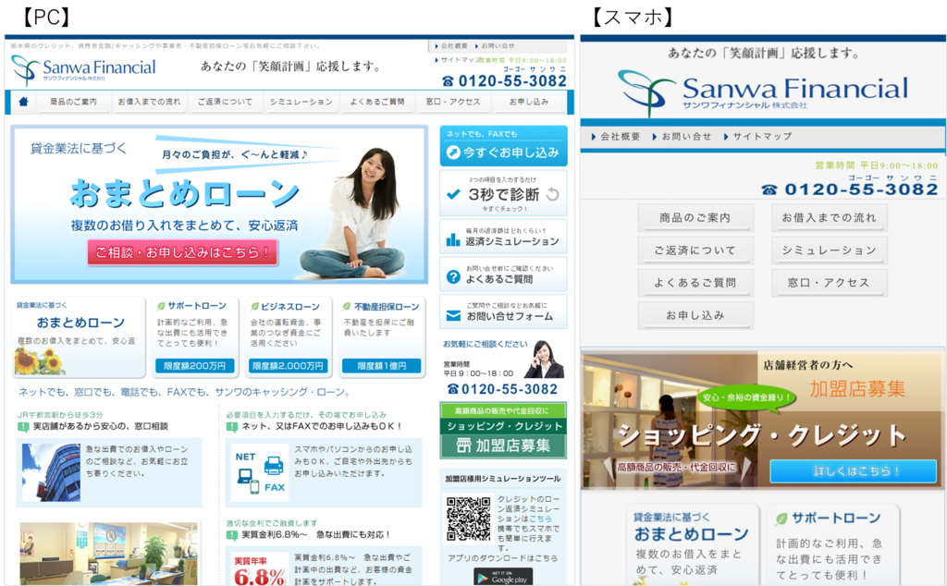Tap 窓口・アクセス button in smartphone view
Image resolution: width=947 pixels, height=586 pixels.
point(830,283)
